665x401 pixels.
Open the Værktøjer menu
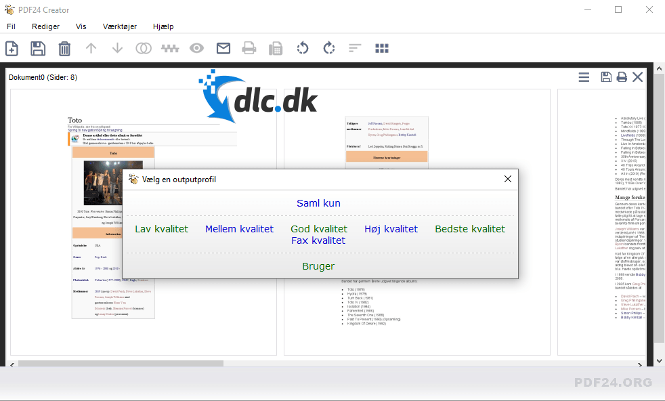tap(120, 26)
